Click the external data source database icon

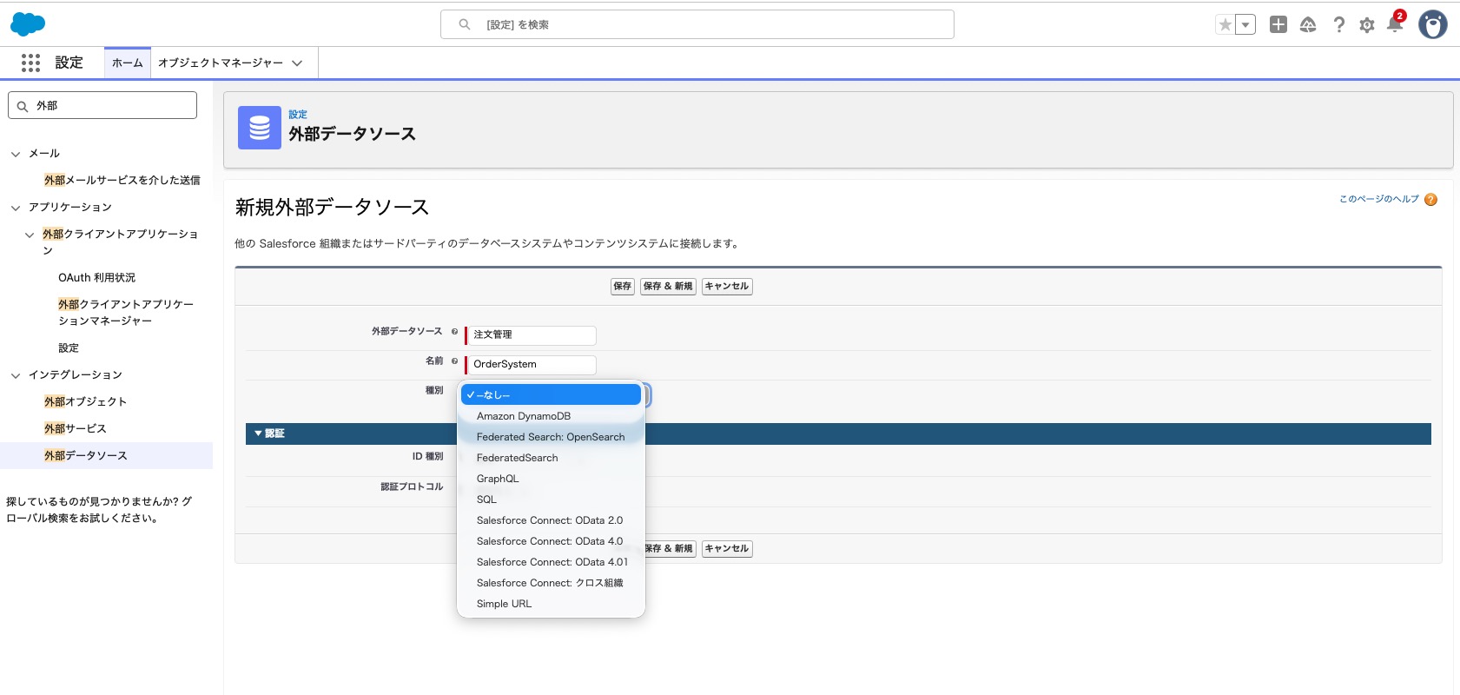coord(260,128)
